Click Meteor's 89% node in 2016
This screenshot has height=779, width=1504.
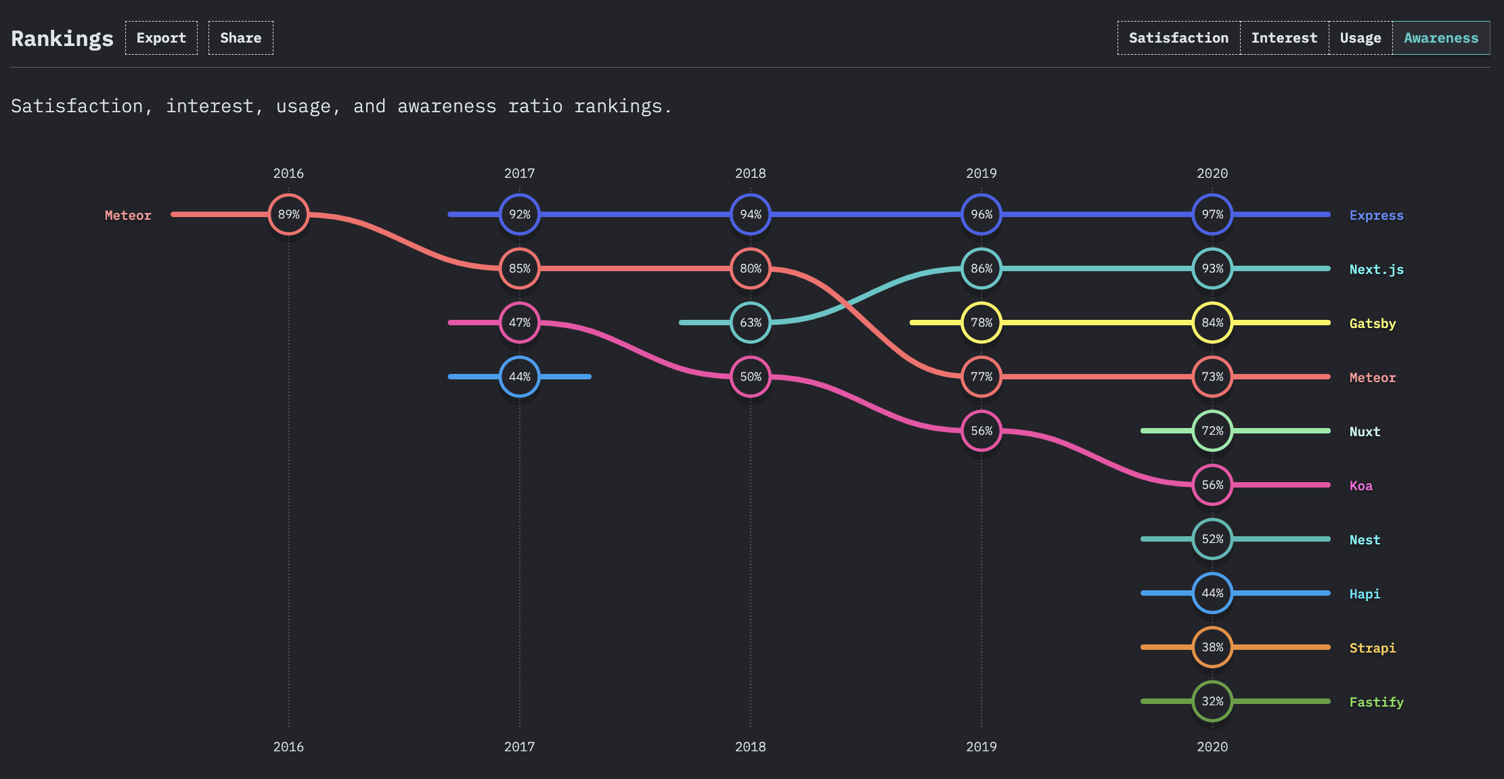pyautogui.click(x=289, y=214)
